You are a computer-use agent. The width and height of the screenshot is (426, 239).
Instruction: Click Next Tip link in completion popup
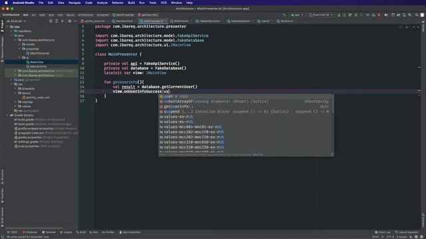(x=258, y=155)
